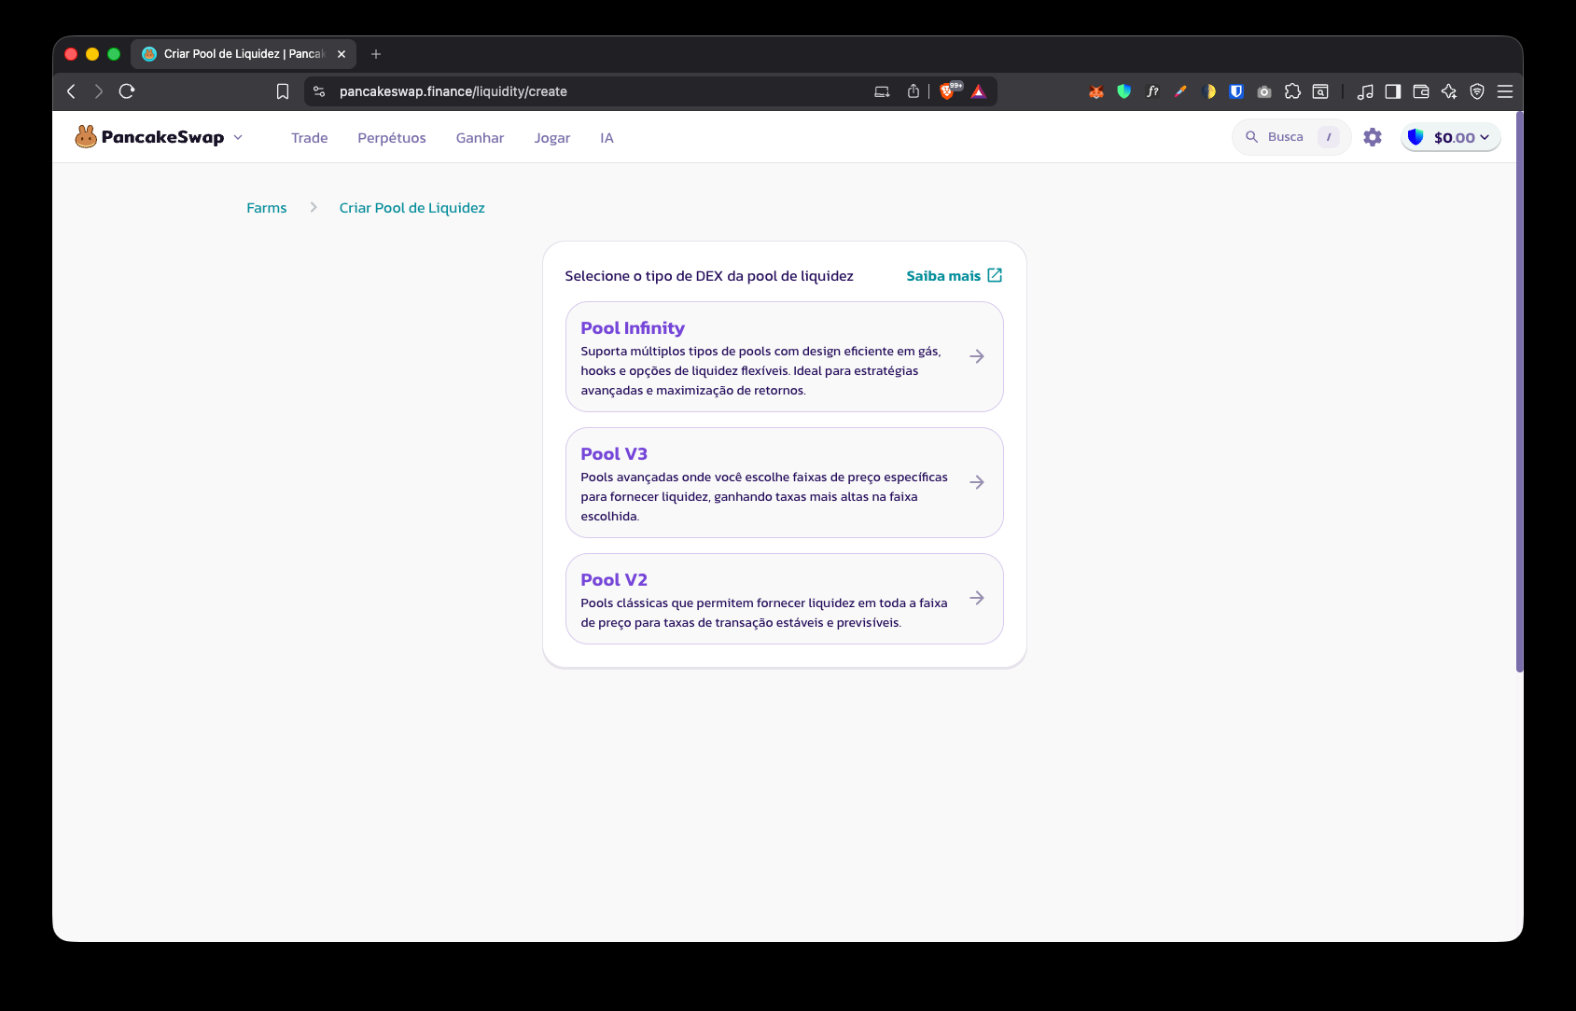1576x1011 pixels.
Task: Click the external-link icon beside Saiba mais
Action: tap(995, 275)
